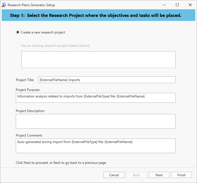Image resolution: width=197 pixels, height=183 pixels.
Task: Click Finish to complete the wizard
Action: (x=182, y=175)
